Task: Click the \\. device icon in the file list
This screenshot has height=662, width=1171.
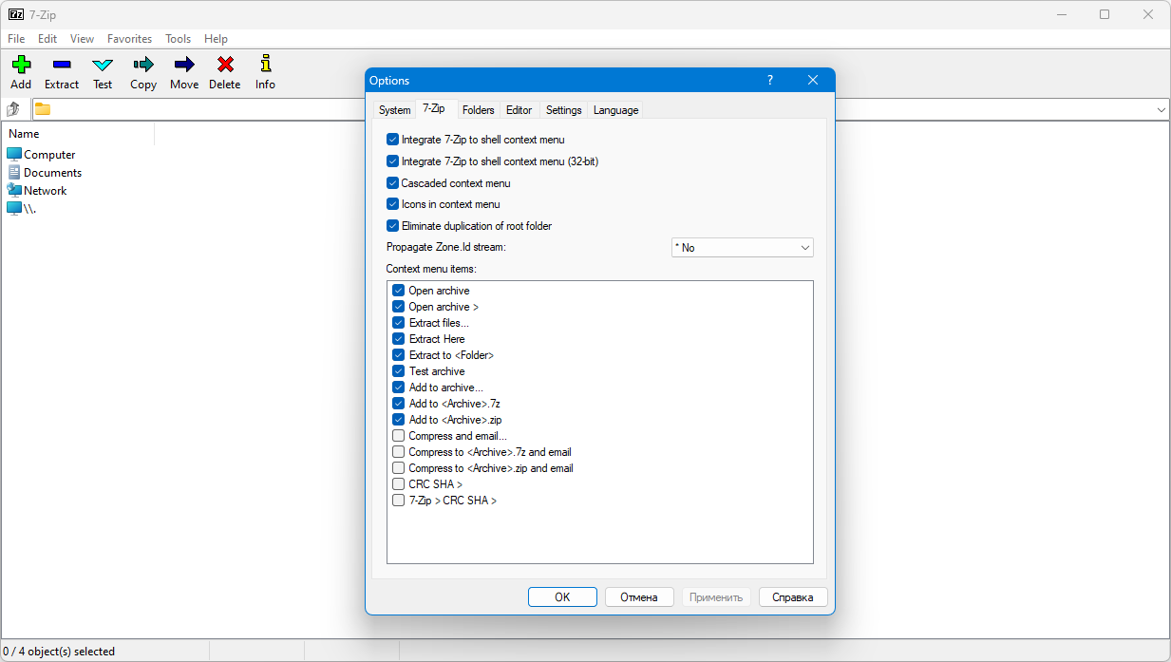Action: click(14, 208)
